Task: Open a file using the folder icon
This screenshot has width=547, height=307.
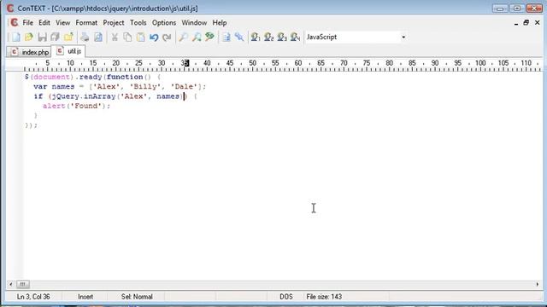Action: (28, 37)
